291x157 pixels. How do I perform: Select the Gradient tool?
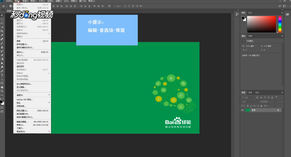pyautogui.click(x=2, y=59)
